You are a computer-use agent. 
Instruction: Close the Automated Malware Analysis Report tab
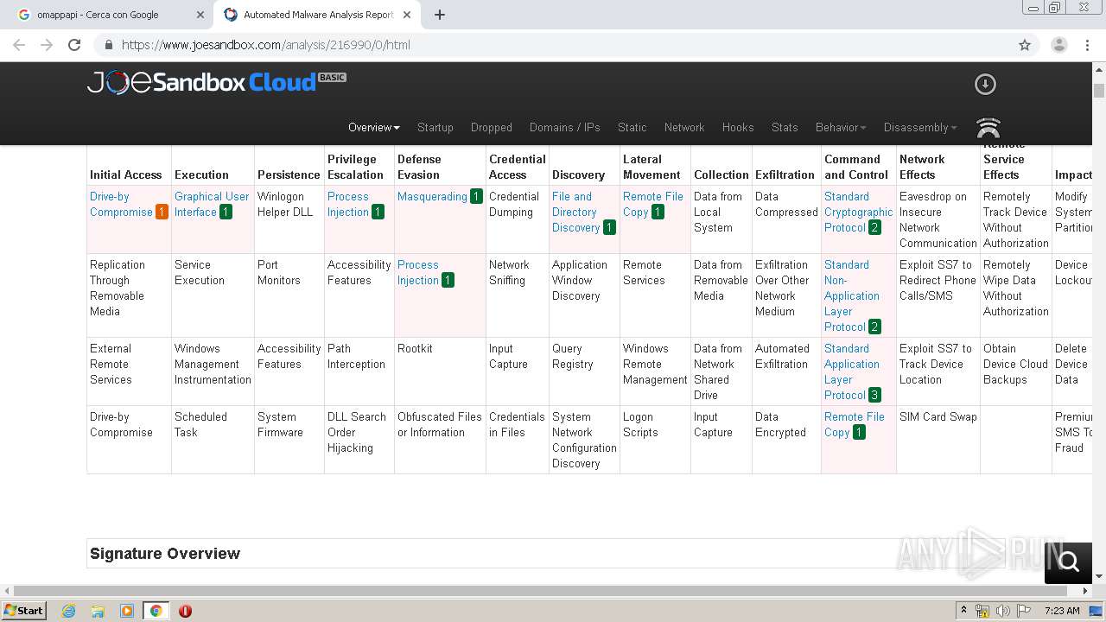tap(407, 15)
